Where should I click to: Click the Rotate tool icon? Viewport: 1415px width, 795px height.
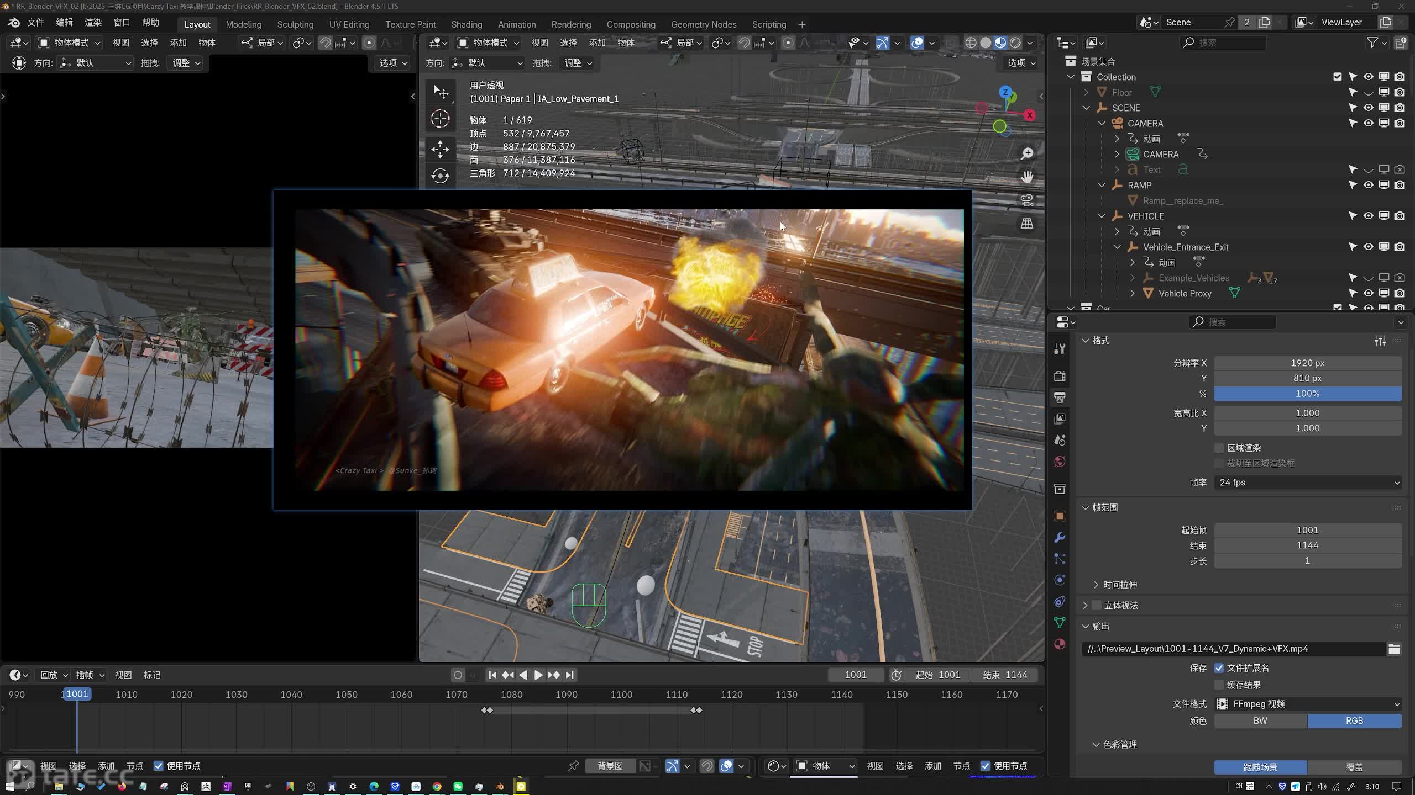[440, 176]
